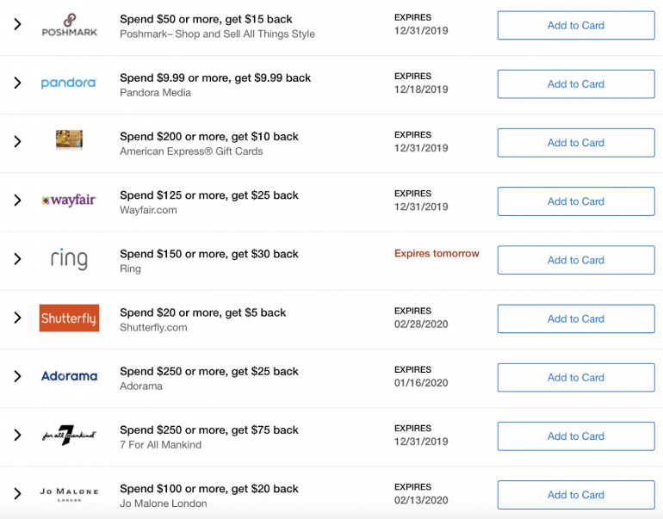Click the Ring logo

(69, 259)
